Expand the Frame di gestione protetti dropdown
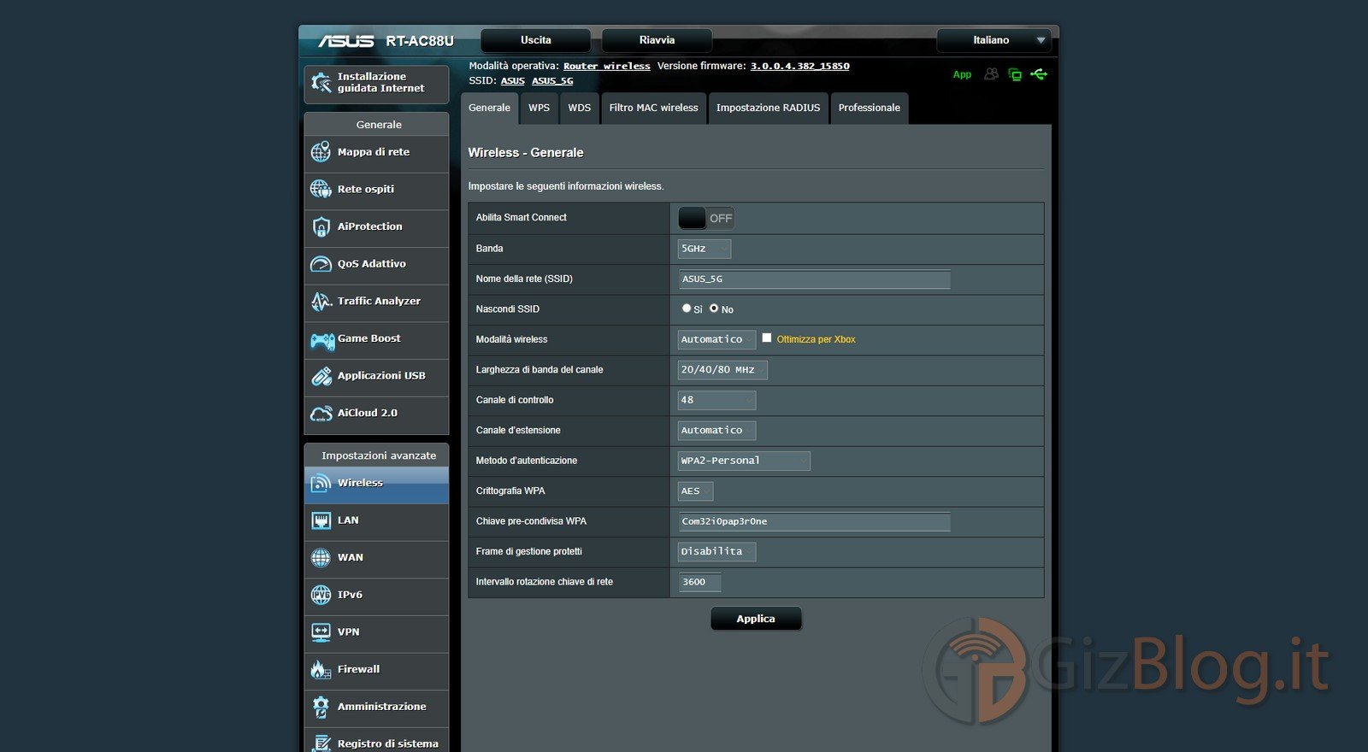This screenshot has width=1368, height=752. pyautogui.click(x=716, y=552)
